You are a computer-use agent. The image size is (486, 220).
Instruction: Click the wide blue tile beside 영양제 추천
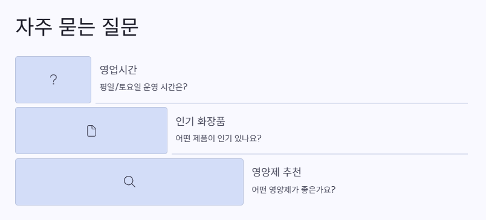[129, 182]
